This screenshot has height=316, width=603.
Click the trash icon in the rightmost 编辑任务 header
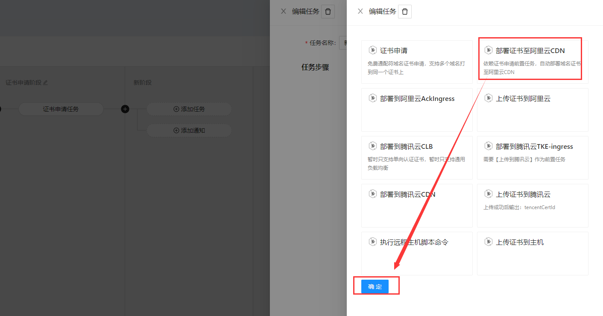coord(404,12)
